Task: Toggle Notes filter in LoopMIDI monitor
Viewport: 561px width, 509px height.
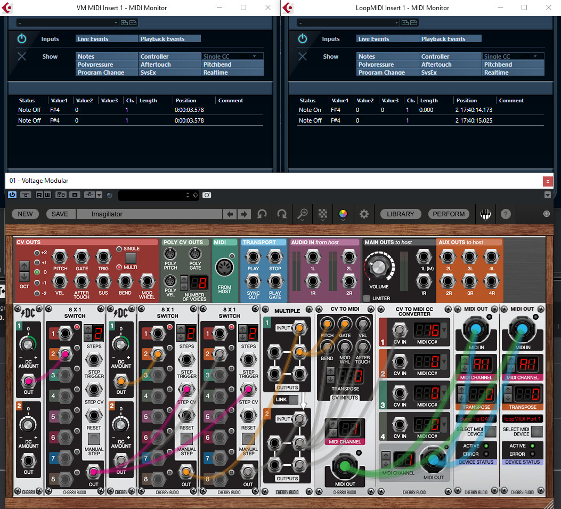Action: [x=387, y=56]
